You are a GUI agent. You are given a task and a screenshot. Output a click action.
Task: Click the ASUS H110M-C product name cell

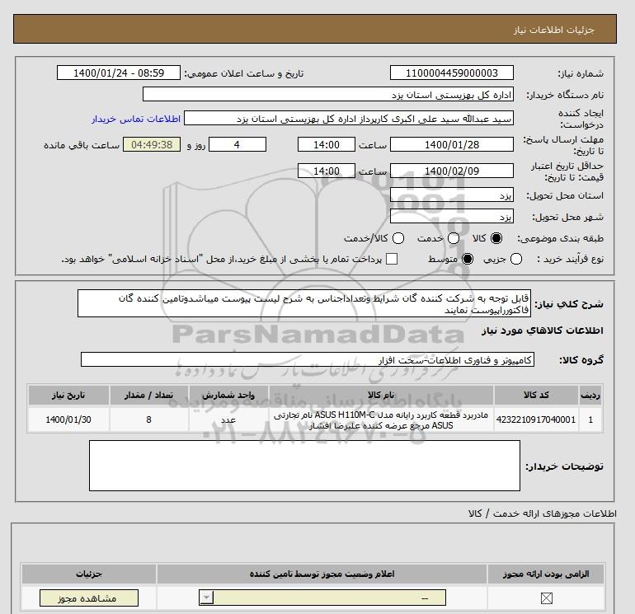(381, 419)
